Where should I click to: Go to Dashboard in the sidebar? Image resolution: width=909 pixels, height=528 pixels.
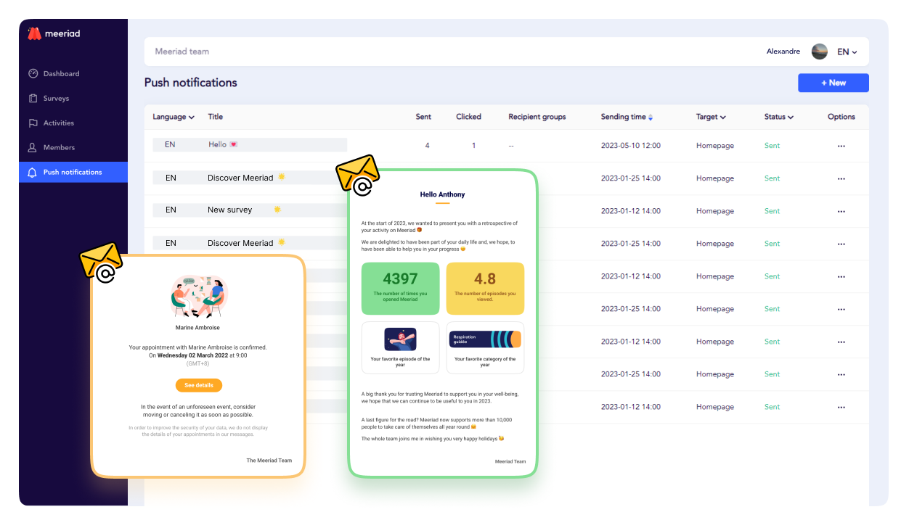click(x=54, y=74)
